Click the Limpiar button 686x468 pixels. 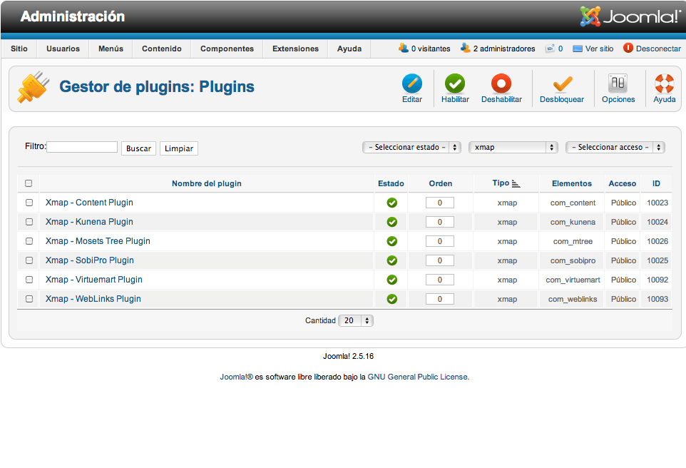(x=179, y=148)
